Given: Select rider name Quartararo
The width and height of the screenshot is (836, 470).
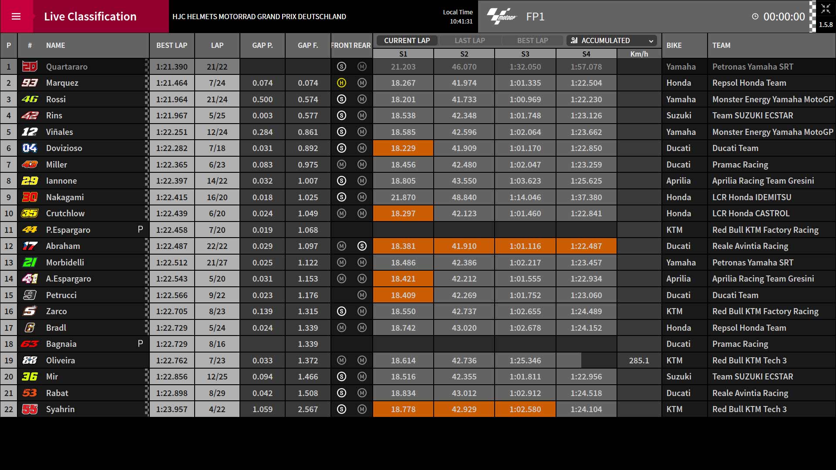Looking at the screenshot, I should [67, 67].
